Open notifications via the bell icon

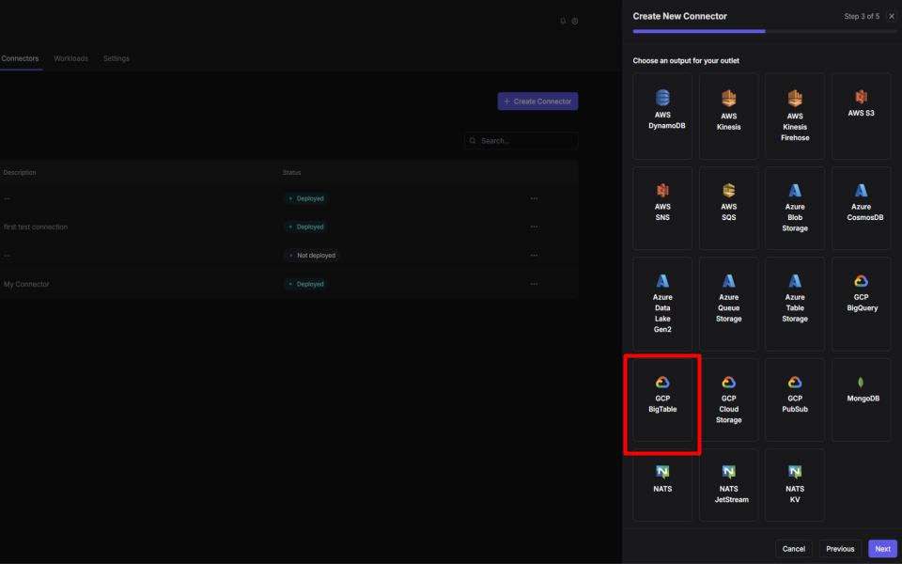pyautogui.click(x=563, y=22)
